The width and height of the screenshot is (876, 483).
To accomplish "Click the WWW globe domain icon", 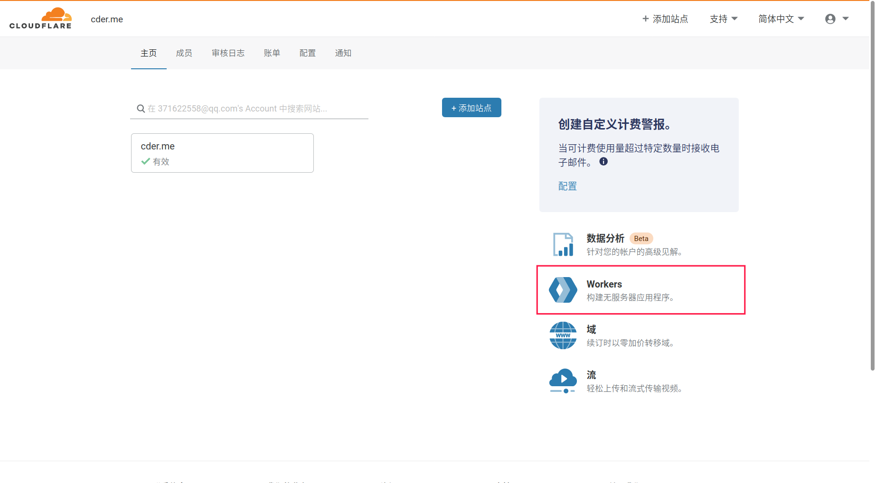I will pos(563,335).
